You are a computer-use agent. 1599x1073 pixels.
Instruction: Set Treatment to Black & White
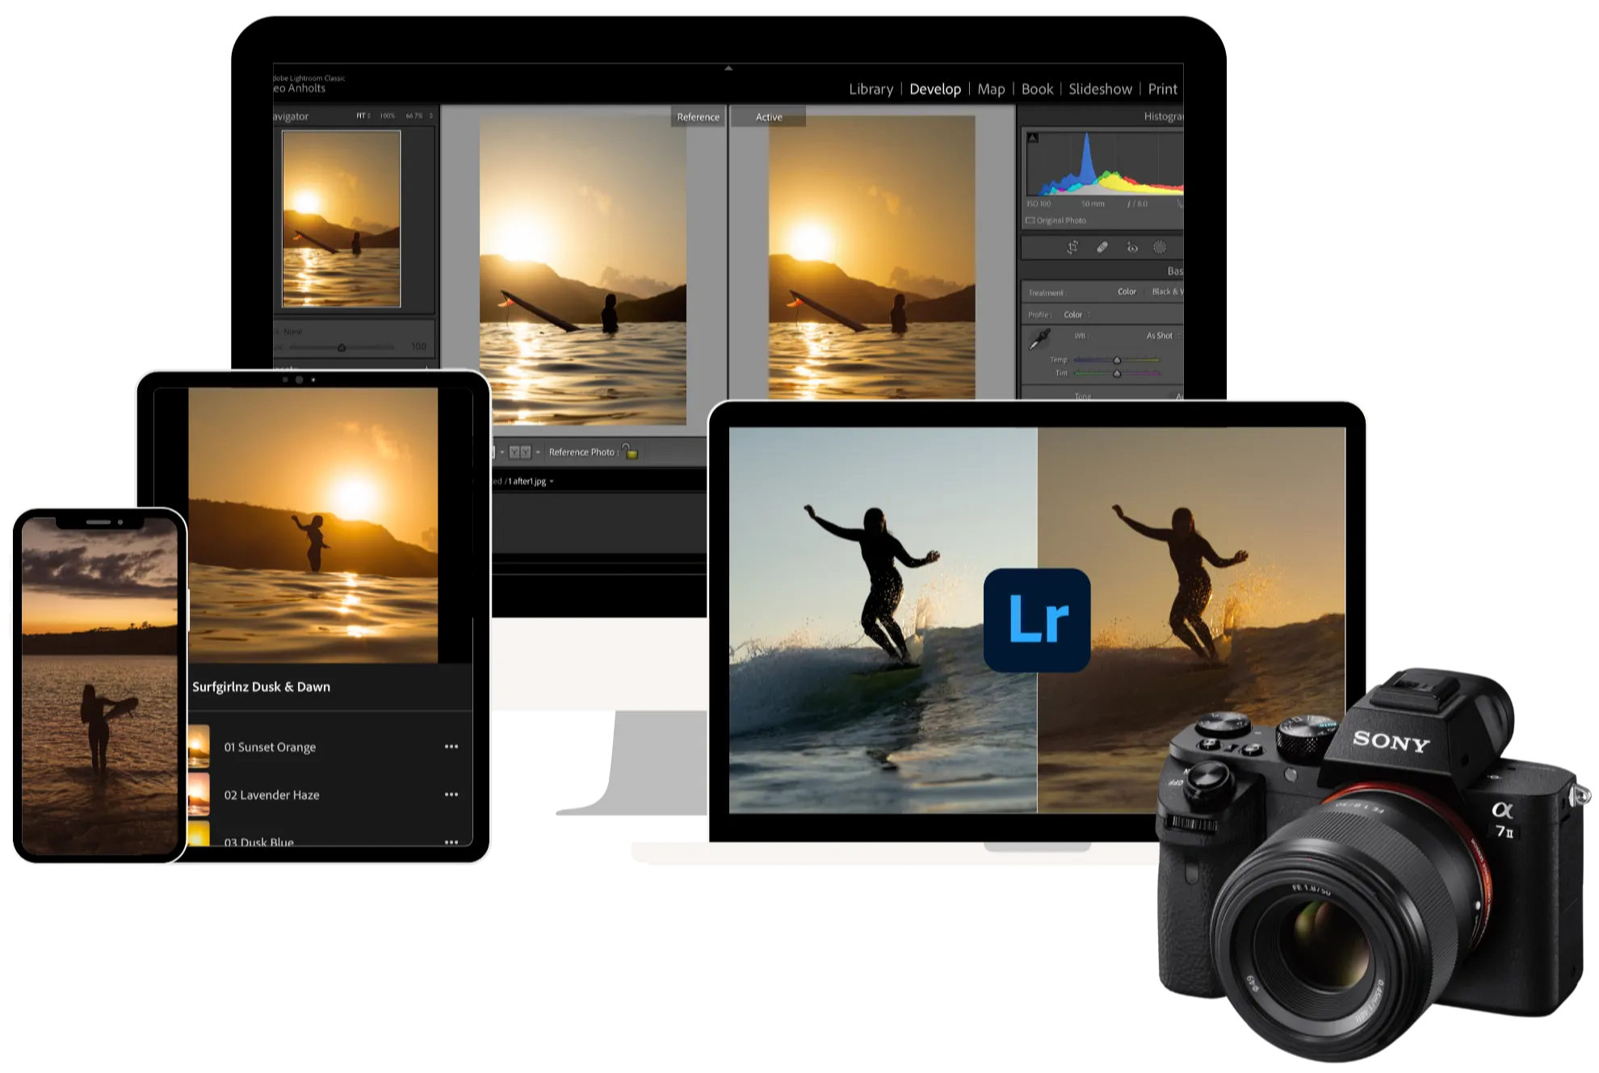point(1167,291)
